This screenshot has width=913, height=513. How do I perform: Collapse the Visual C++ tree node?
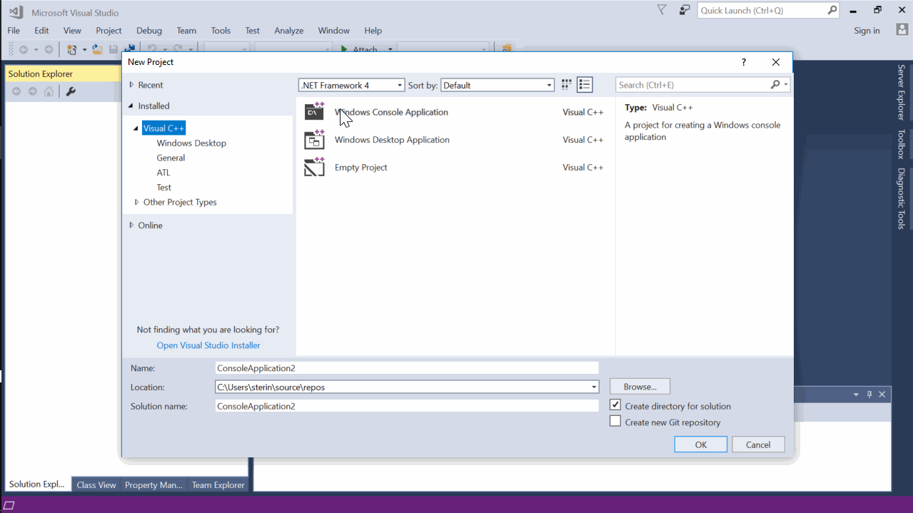(x=136, y=128)
